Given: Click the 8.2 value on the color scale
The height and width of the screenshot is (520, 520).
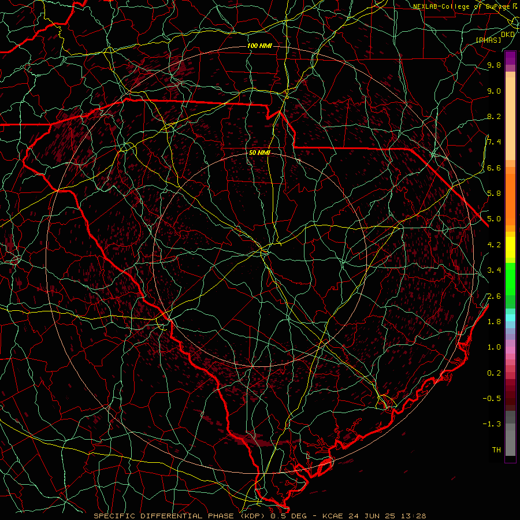Looking at the screenshot, I should click(x=494, y=117).
